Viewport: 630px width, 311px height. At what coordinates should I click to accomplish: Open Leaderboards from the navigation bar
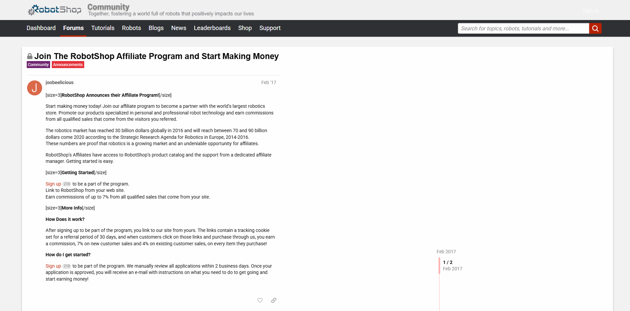coord(212,28)
